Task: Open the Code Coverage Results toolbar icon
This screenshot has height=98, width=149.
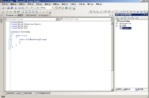Action: [33, 12]
